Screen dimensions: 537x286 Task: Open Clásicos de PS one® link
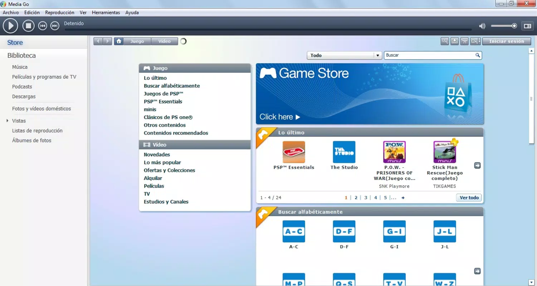point(168,117)
